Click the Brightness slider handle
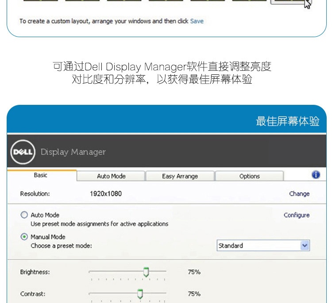This screenshot has height=303, width=332. [x=146, y=272]
